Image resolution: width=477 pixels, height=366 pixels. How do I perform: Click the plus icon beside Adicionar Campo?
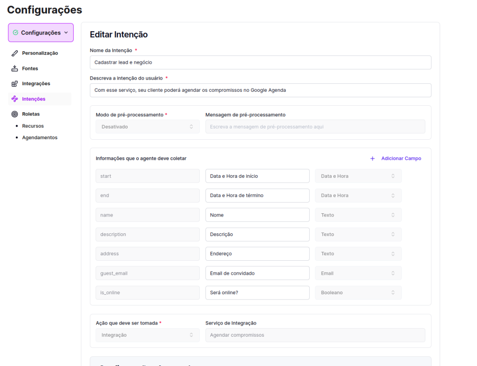[372, 159]
